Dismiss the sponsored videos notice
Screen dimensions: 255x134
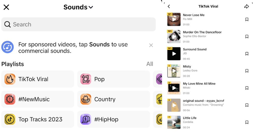click(x=151, y=45)
